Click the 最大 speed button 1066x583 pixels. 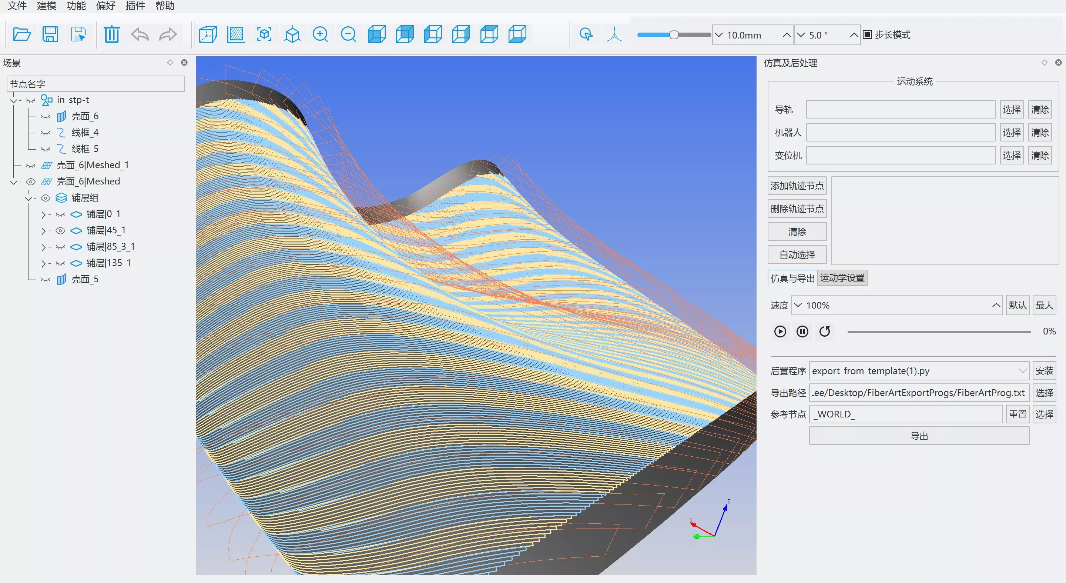tap(1044, 306)
